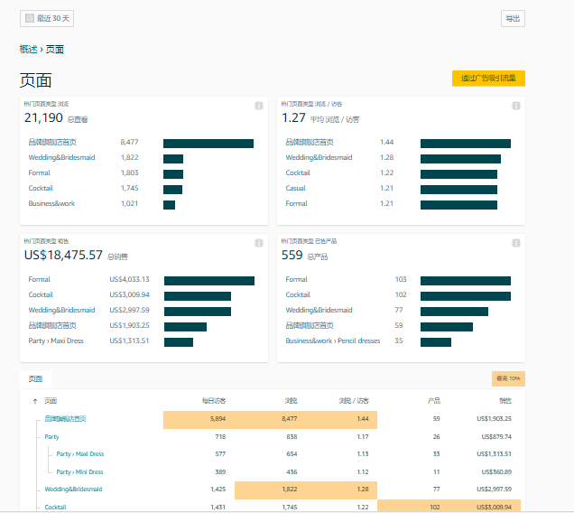Open Party › Maxi Dress row in table

pyautogui.click(x=80, y=454)
